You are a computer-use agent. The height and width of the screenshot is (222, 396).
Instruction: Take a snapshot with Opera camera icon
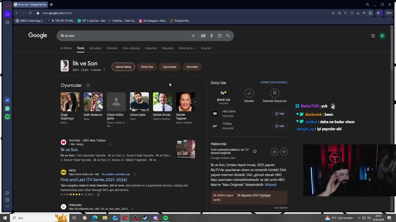(339, 13)
